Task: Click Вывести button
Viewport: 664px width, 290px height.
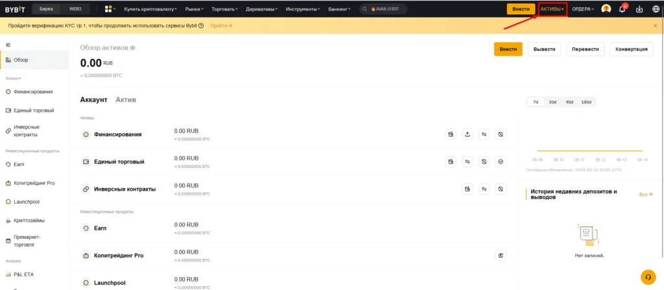Action: pos(544,49)
